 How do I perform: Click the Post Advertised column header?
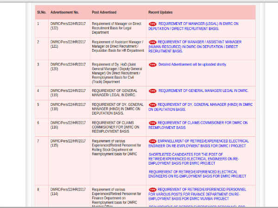pyautogui.click(x=104, y=12)
